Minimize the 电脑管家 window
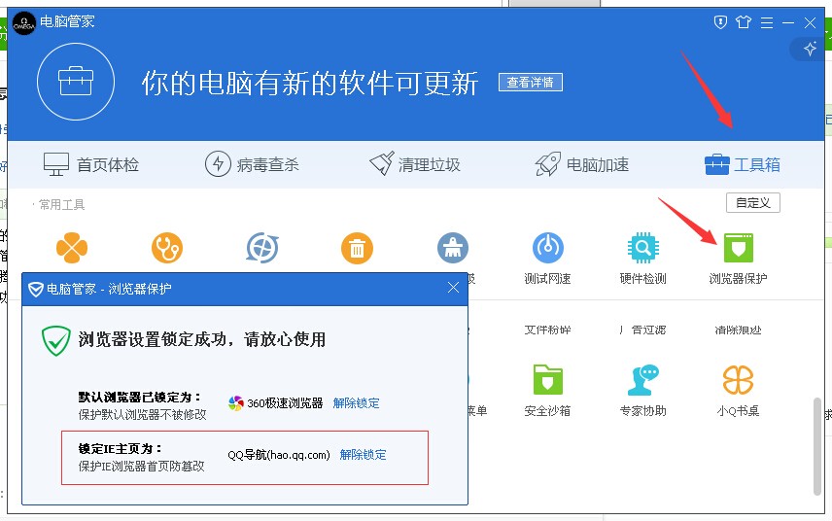Image resolution: width=832 pixels, height=521 pixels. [788, 22]
